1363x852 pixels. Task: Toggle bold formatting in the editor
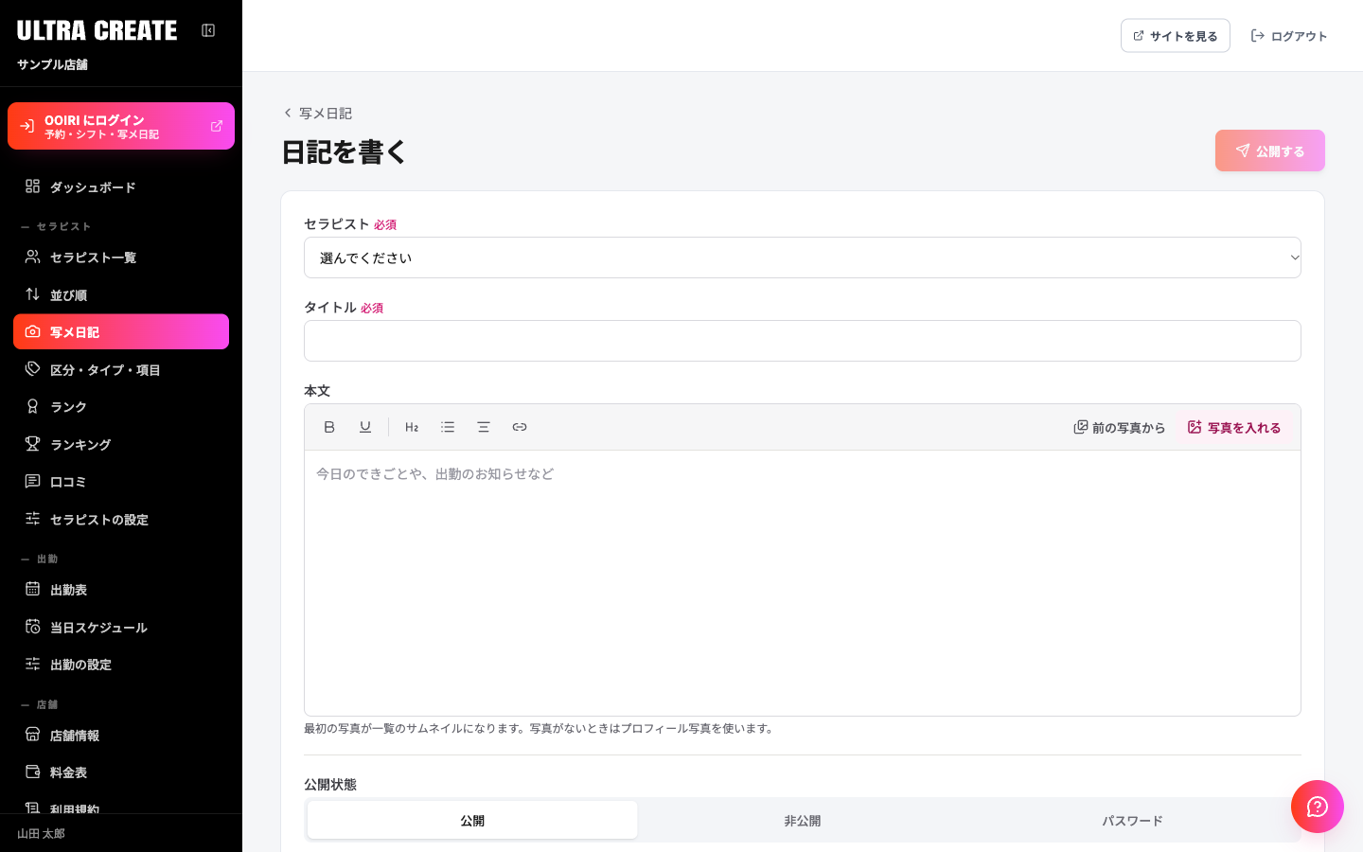pos(329,427)
